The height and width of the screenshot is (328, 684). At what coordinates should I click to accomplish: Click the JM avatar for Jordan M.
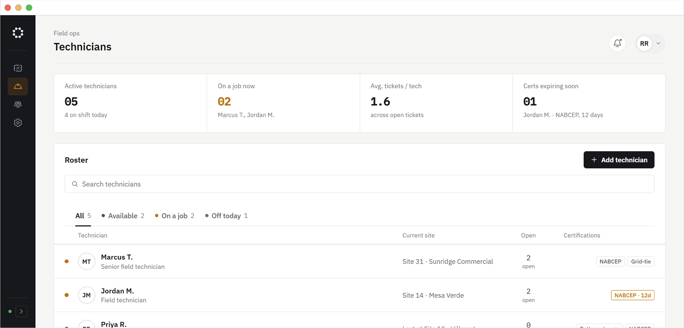(x=87, y=295)
